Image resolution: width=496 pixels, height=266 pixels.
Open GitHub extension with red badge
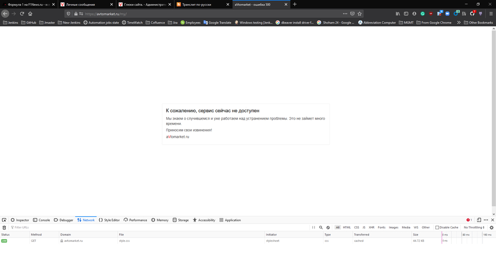[472, 13]
